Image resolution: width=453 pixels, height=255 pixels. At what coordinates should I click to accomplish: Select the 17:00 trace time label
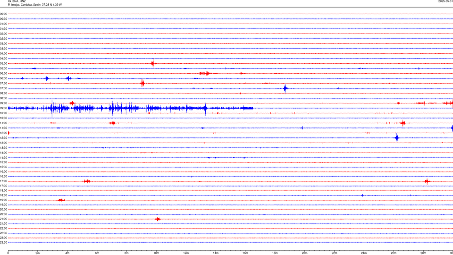tap(3, 181)
